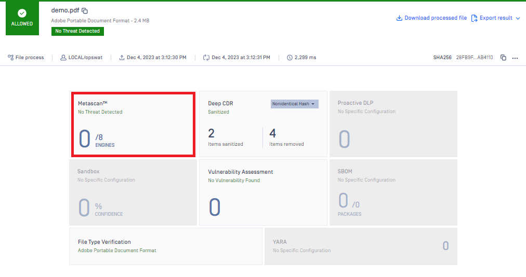Open the Metascan engines result card

[x=133, y=124]
